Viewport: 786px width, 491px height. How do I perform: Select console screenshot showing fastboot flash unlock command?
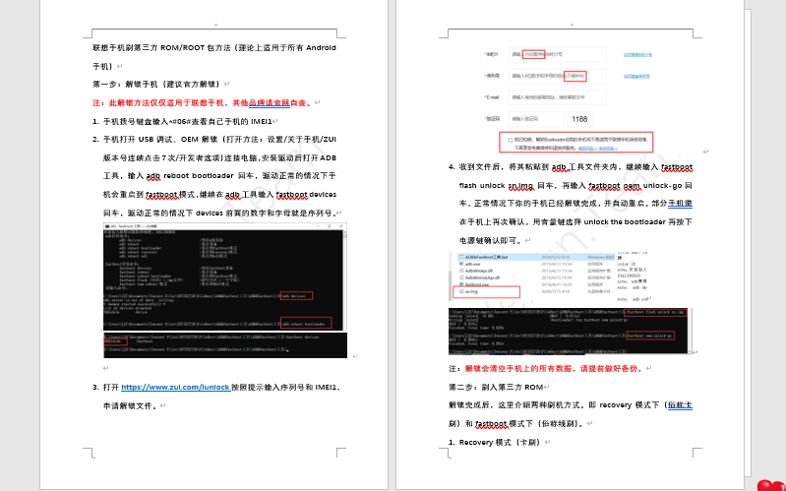pyautogui.click(x=570, y=331)
